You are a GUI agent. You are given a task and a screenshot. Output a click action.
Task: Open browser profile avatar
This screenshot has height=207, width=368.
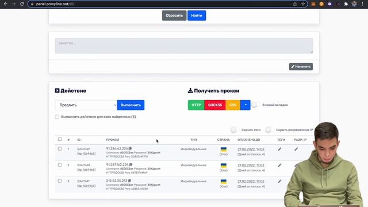click(354, 4)
